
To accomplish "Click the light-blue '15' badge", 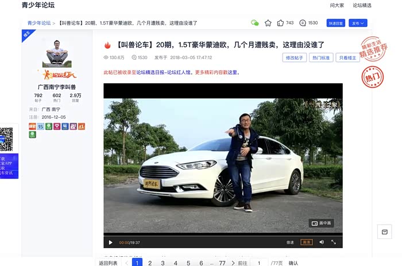I will point(41,126).
